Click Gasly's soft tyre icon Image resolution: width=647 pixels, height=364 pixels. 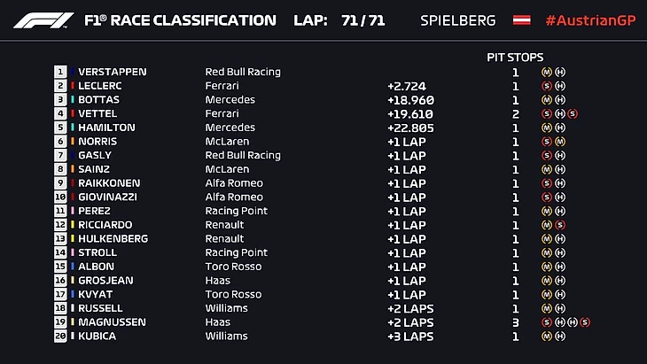tap(547, 155)
